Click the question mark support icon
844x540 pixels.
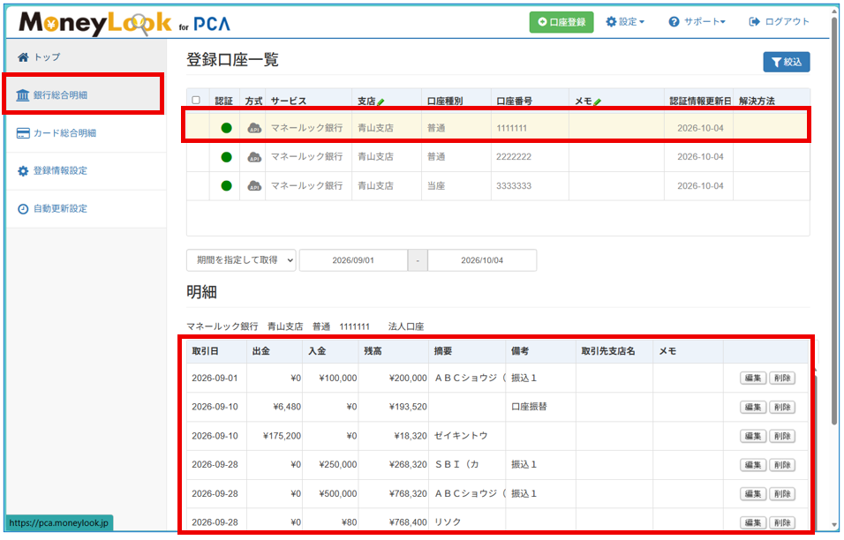coord(674,21)
